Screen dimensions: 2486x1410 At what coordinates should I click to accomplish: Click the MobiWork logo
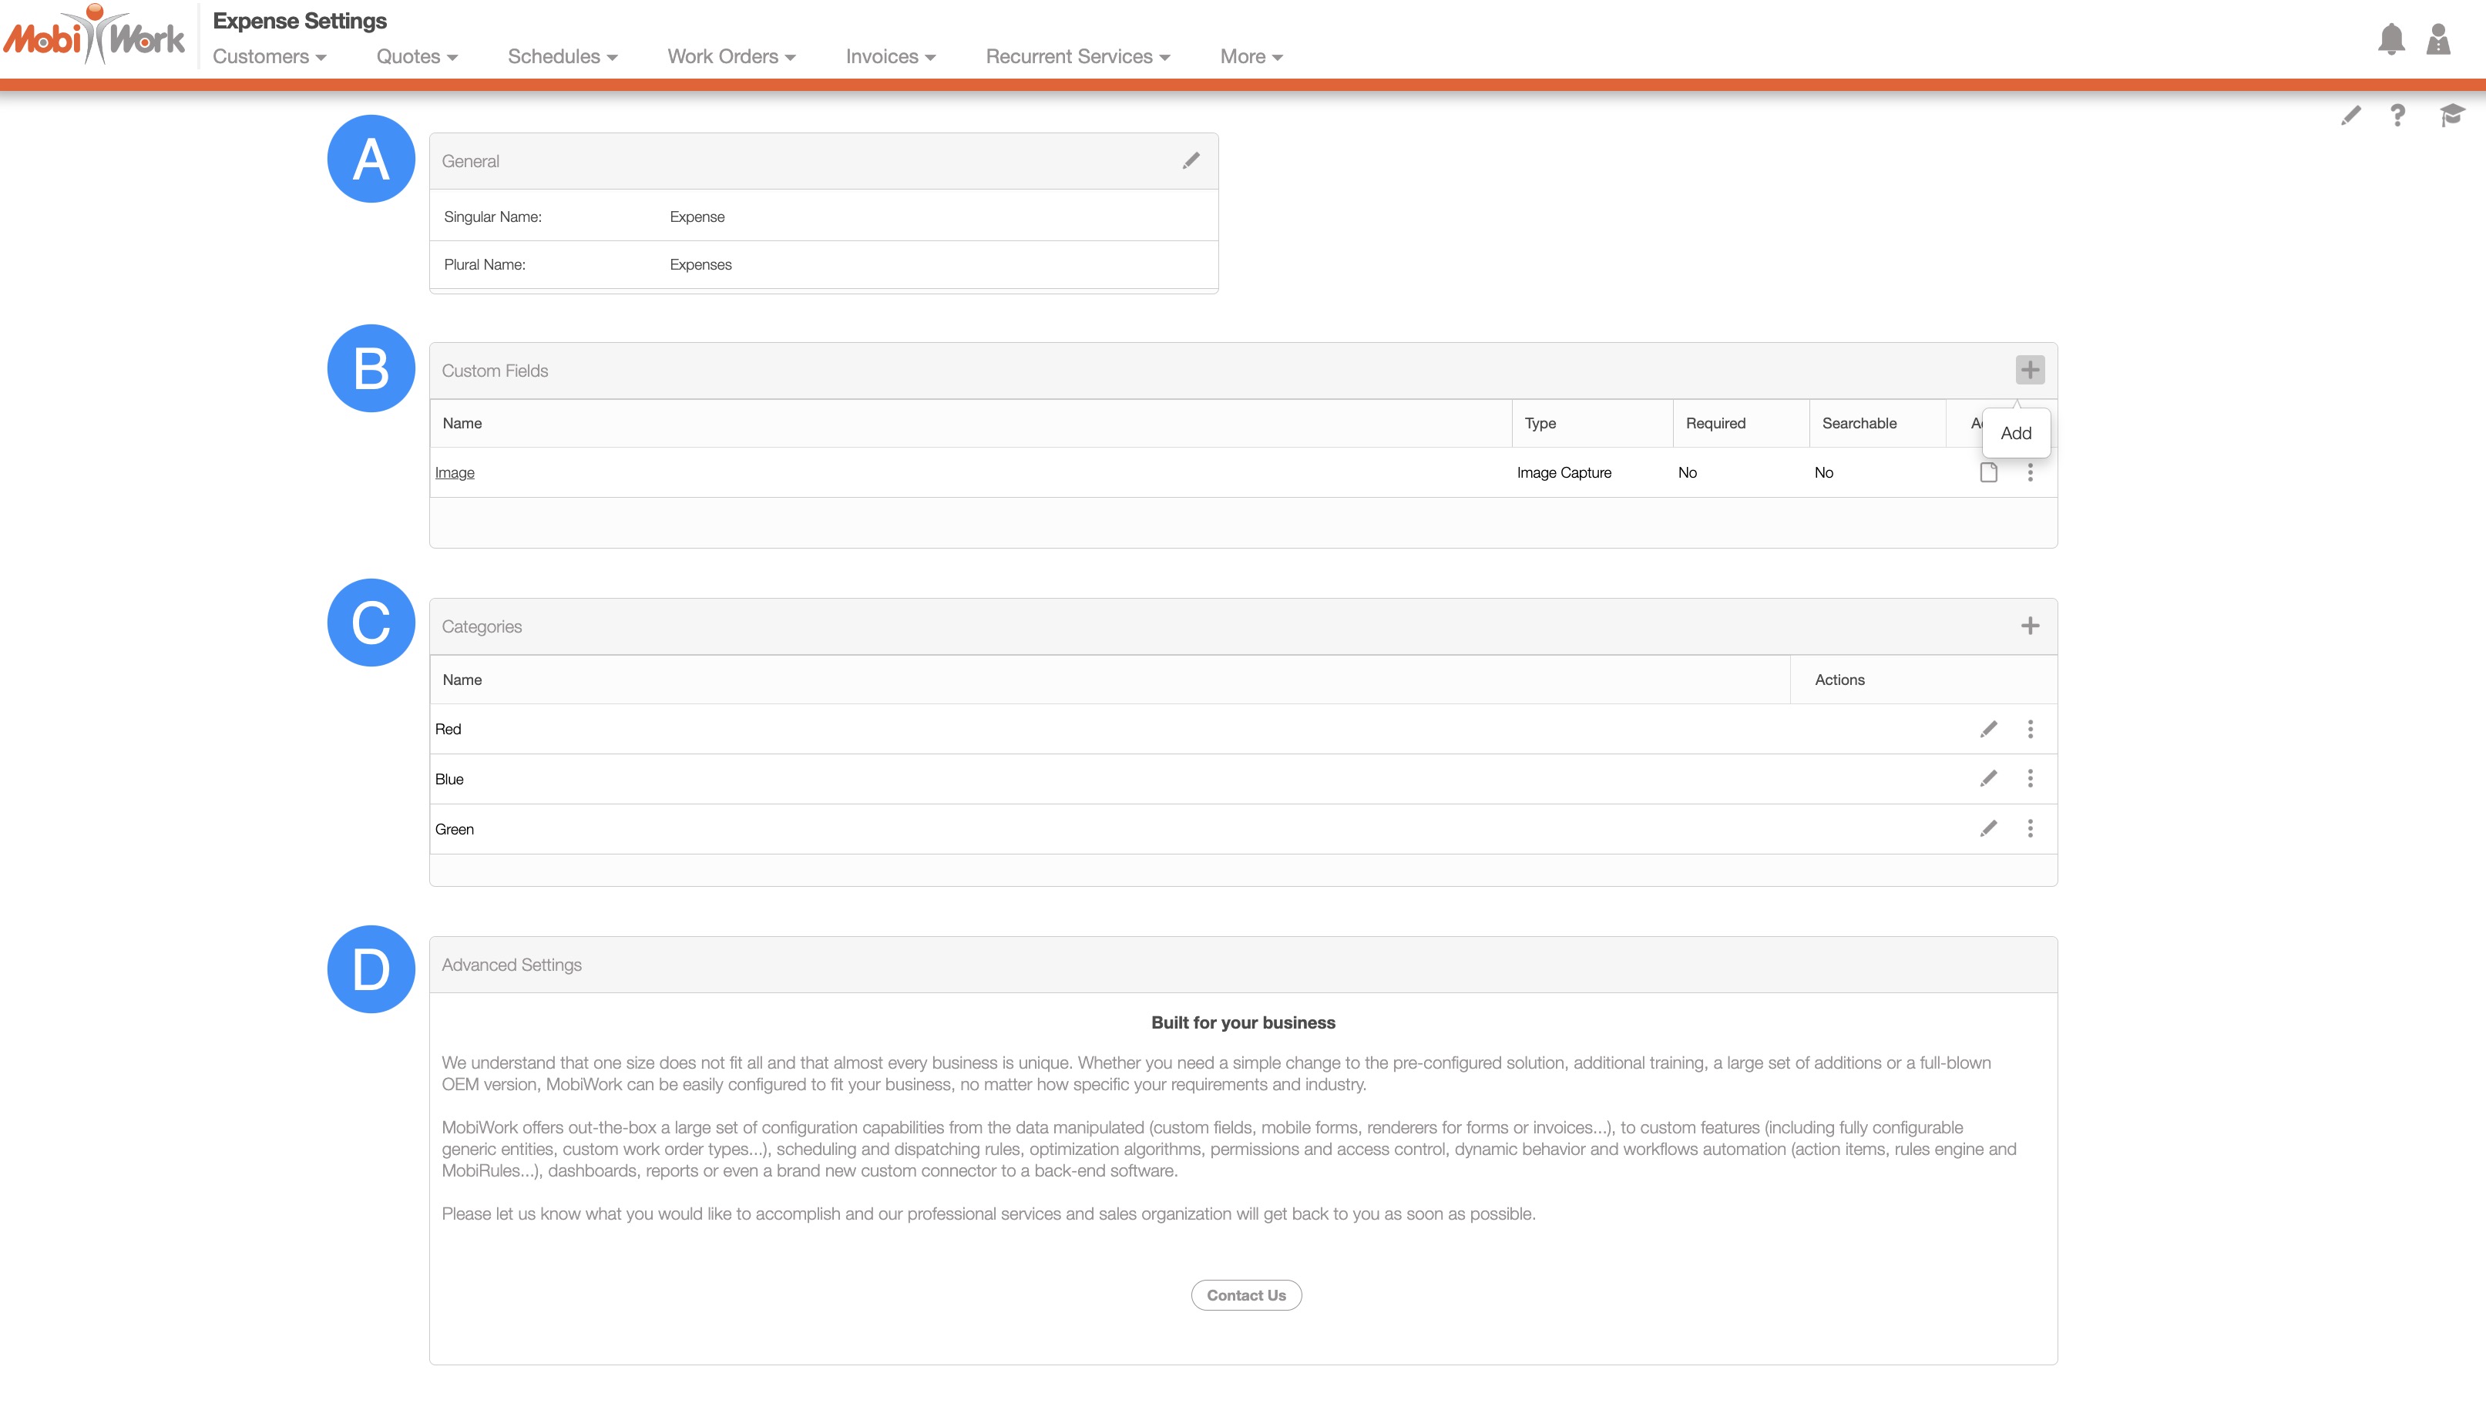click(x=94, y=37)
